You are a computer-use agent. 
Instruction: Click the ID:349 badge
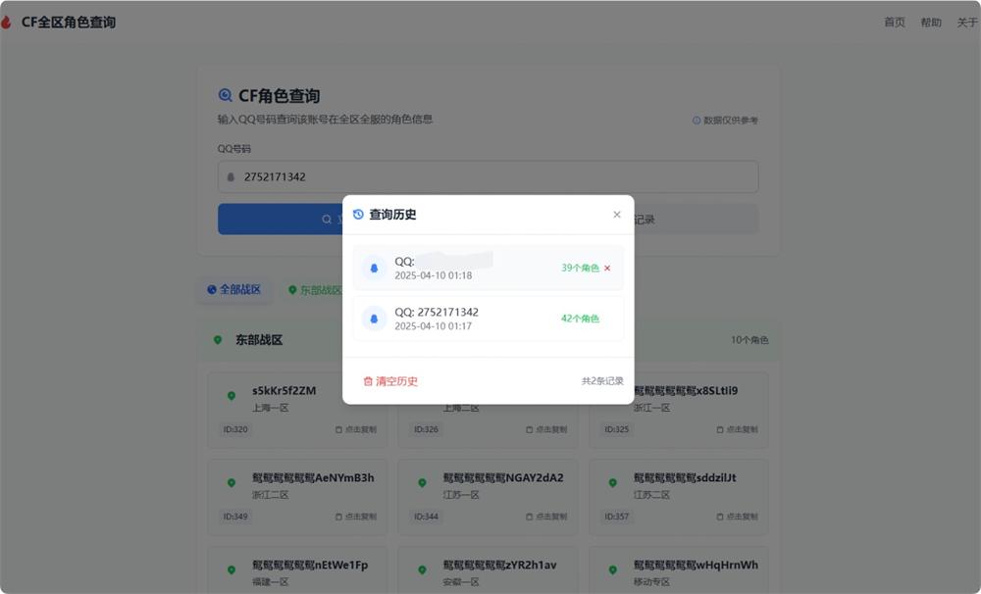(x=235, y=517)
